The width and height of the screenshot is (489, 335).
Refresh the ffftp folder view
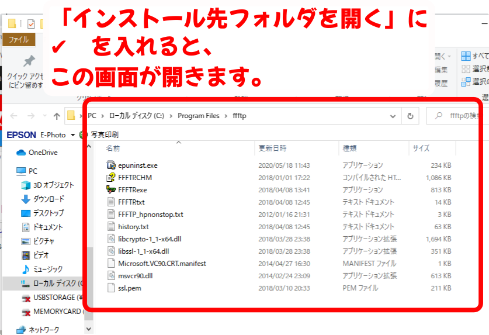click(410, 116)
